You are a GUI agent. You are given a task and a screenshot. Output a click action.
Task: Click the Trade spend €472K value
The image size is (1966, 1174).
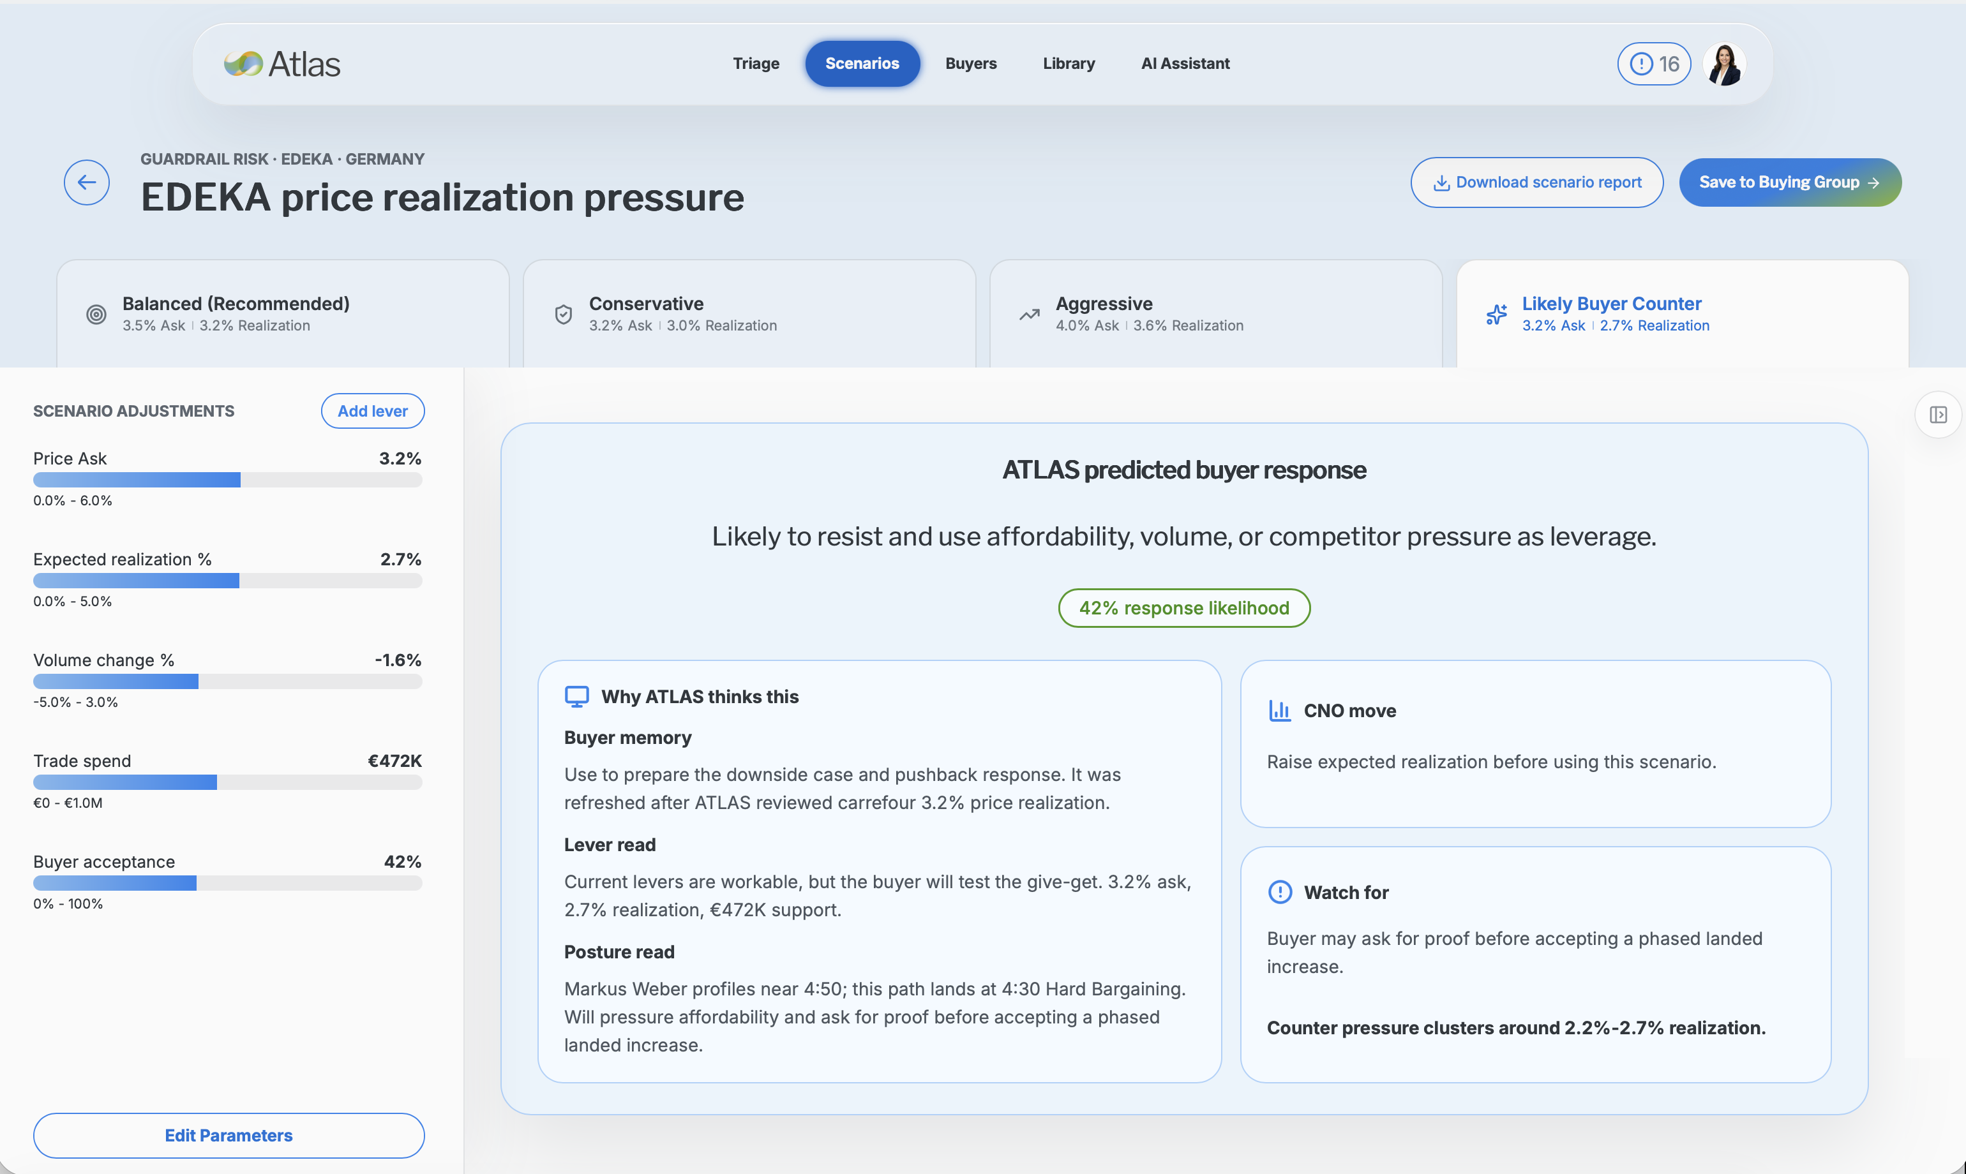point(395,761)
